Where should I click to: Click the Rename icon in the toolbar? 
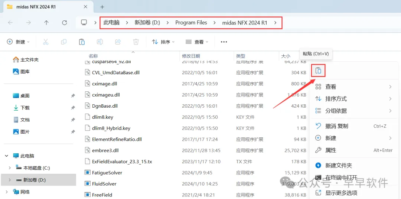click(x=100, y=42)
